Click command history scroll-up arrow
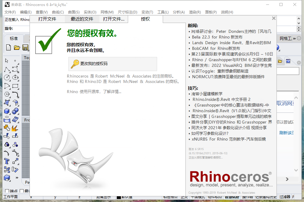304x202 pixels. (299, 18)
